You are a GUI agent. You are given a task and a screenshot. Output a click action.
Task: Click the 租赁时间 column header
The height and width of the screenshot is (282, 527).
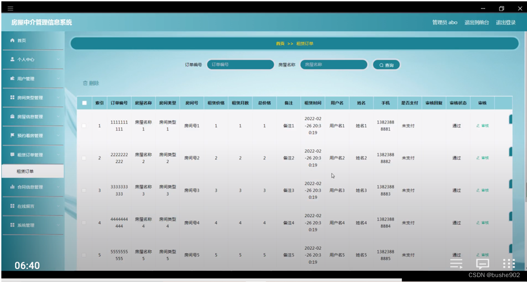(312, 103)
